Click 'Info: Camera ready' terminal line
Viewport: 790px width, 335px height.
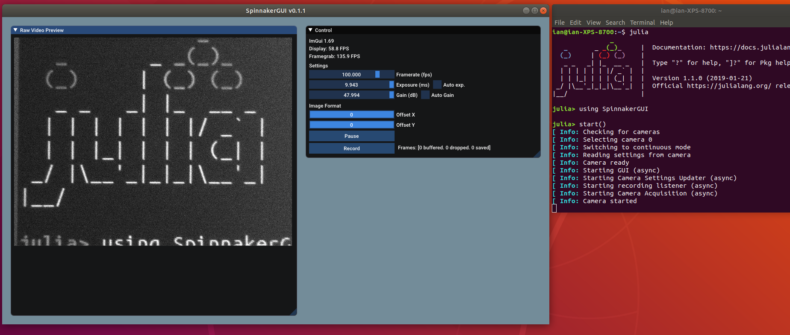(591, 163)
